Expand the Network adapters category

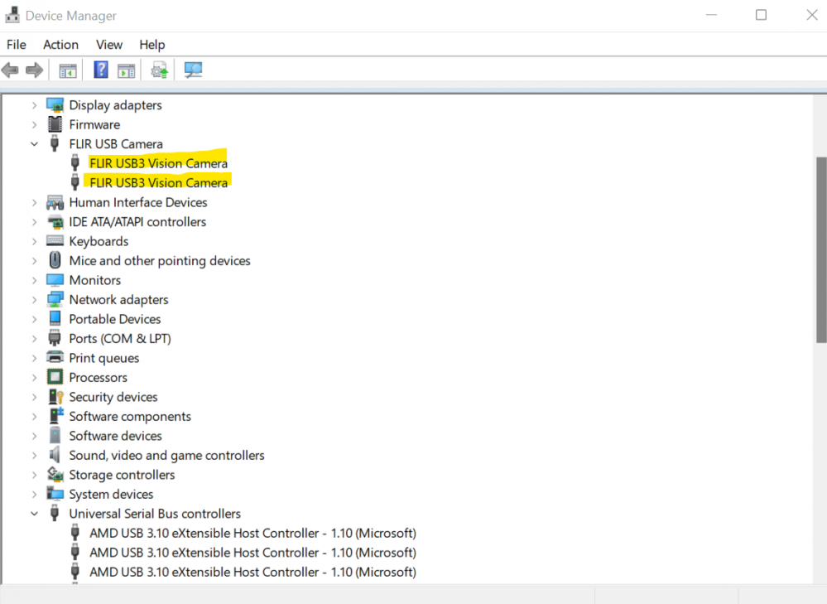34,300
